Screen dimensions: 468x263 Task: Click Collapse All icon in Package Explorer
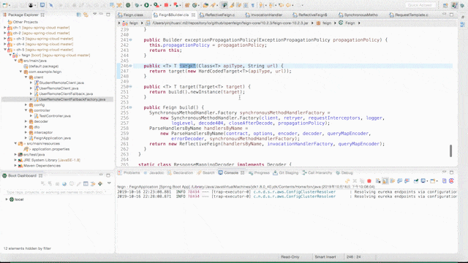coord(79,15)
